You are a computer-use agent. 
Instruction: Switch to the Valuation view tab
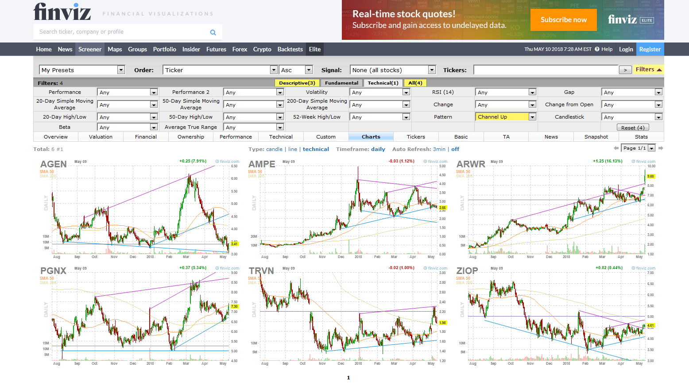click(101, 137)
